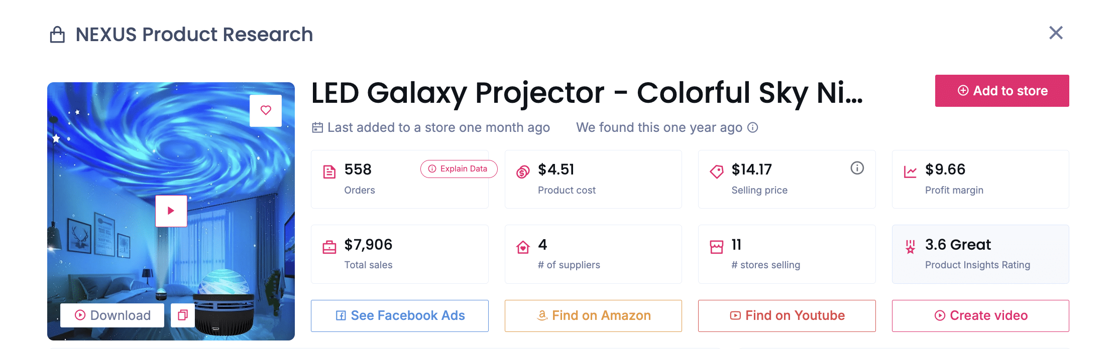
Task: Play the product video preview
Action: (x=171, y=211)
